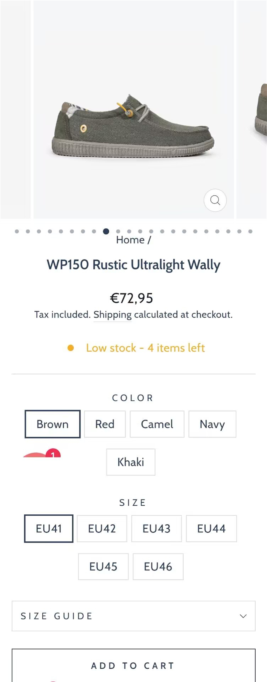267x682 pixels.
Task: Click the active dark carousel dot
Action: pyautogui.click(x=106, y=231)
